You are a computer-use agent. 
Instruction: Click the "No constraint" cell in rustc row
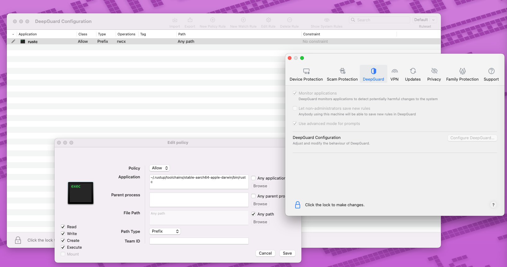tap(315, 42)
